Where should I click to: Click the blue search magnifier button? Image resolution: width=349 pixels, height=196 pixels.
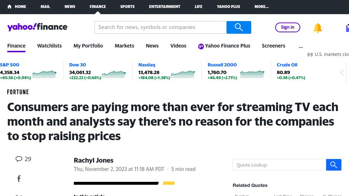click(x=238, y=27)
